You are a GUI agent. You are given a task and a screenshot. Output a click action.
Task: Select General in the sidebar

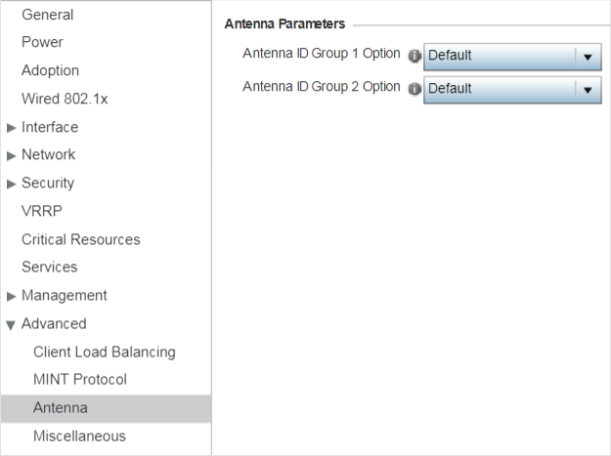click(x=48, y=15)
